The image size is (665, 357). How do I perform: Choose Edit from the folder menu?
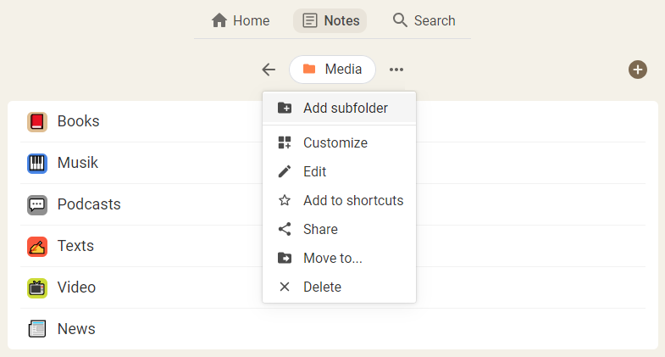340,172
